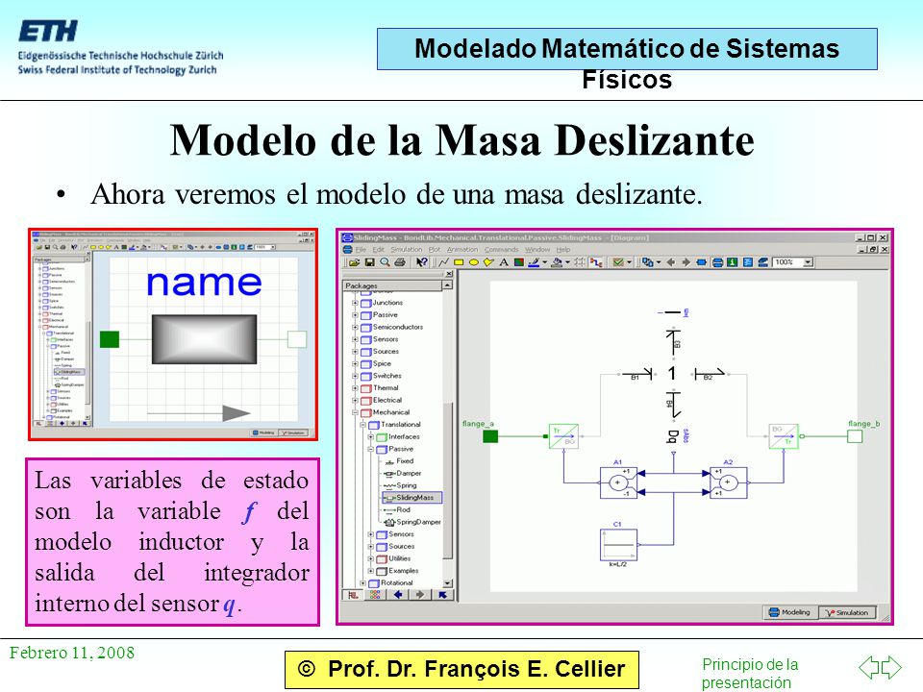Image resolution: width=923 pixels, height=692 pixels.
Task: Switch to the Modeling tab
Action: 790,612
